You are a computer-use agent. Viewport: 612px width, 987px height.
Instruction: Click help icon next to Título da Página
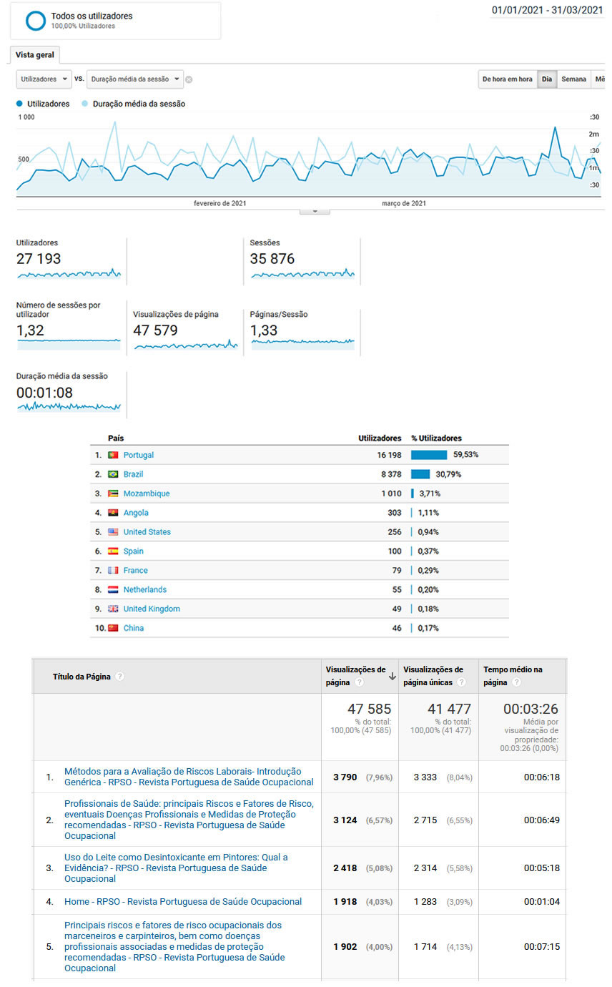click(120, 677)
